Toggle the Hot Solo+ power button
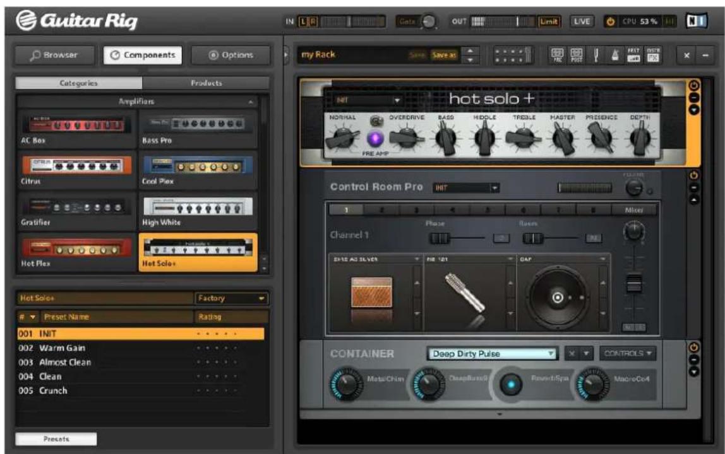This screenshot has height=454, width=725. [x=694, y=86]
